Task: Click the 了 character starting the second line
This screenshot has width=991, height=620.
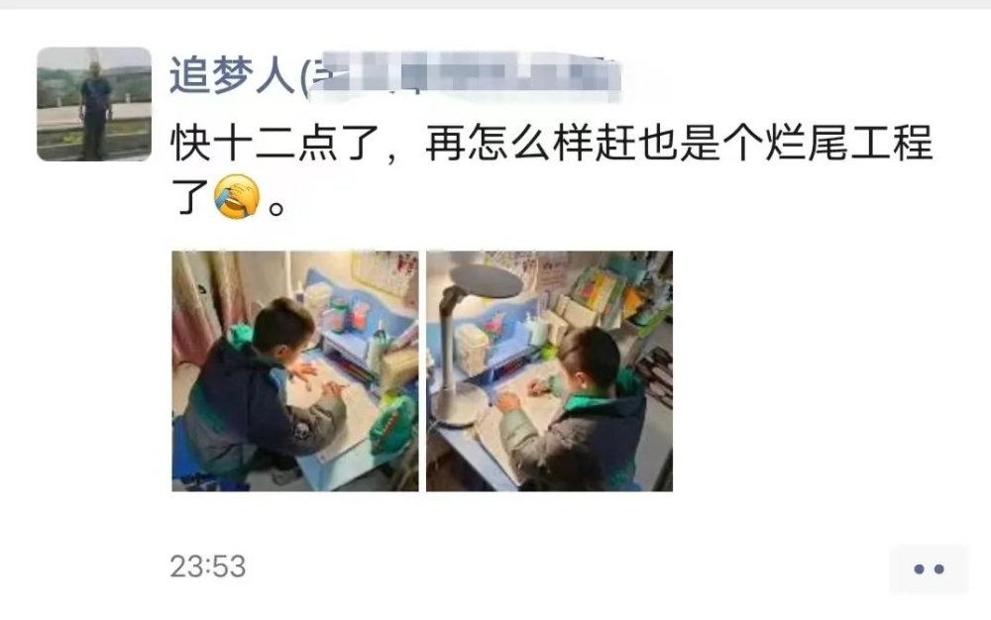Action: point(189,197)
